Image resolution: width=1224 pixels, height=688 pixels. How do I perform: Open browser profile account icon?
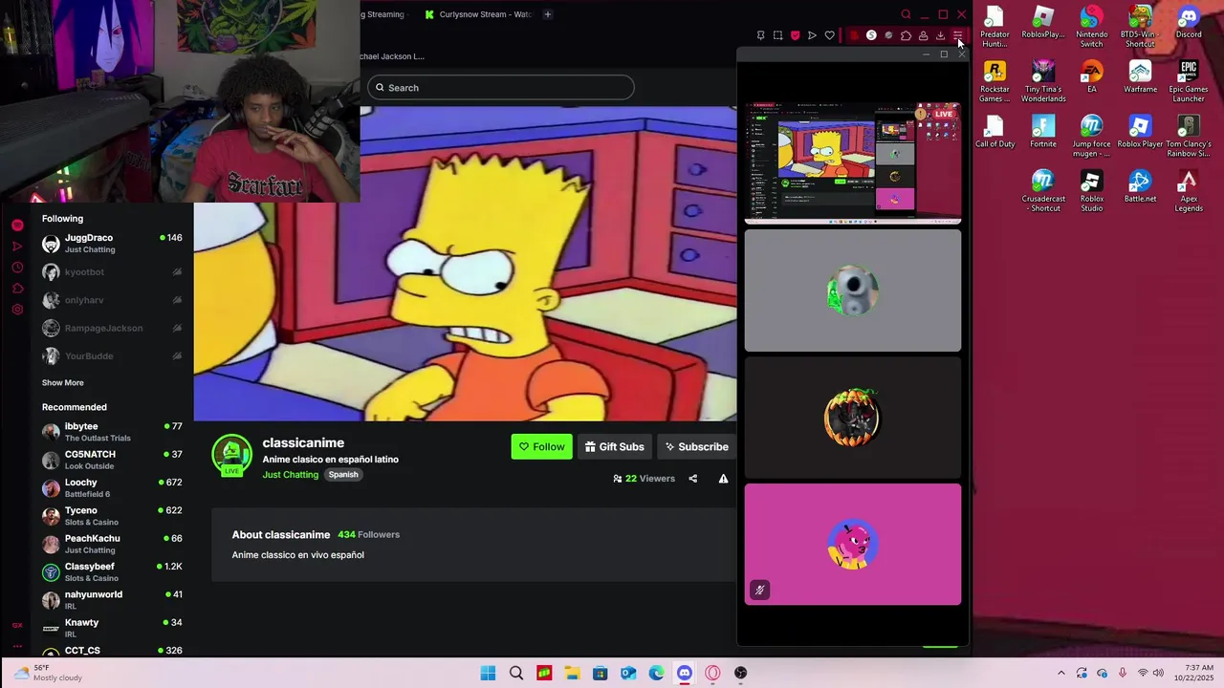[x=923, y=35]
